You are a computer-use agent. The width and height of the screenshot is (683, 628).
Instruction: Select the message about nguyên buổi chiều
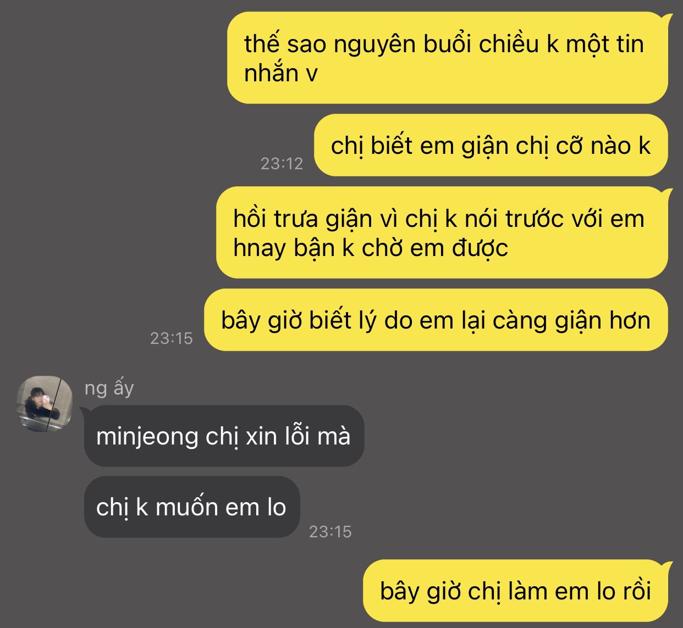(x=448, y=58)
